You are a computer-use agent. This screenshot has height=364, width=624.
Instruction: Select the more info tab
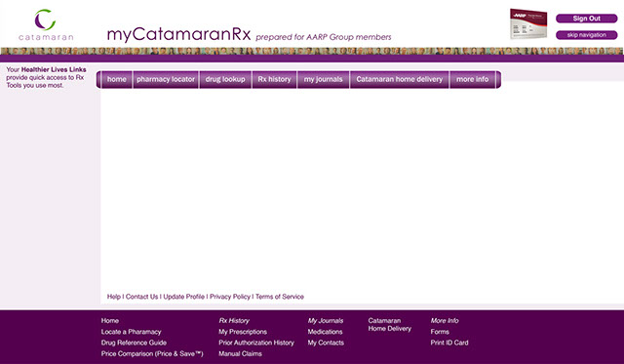click(x=472, y=79)
